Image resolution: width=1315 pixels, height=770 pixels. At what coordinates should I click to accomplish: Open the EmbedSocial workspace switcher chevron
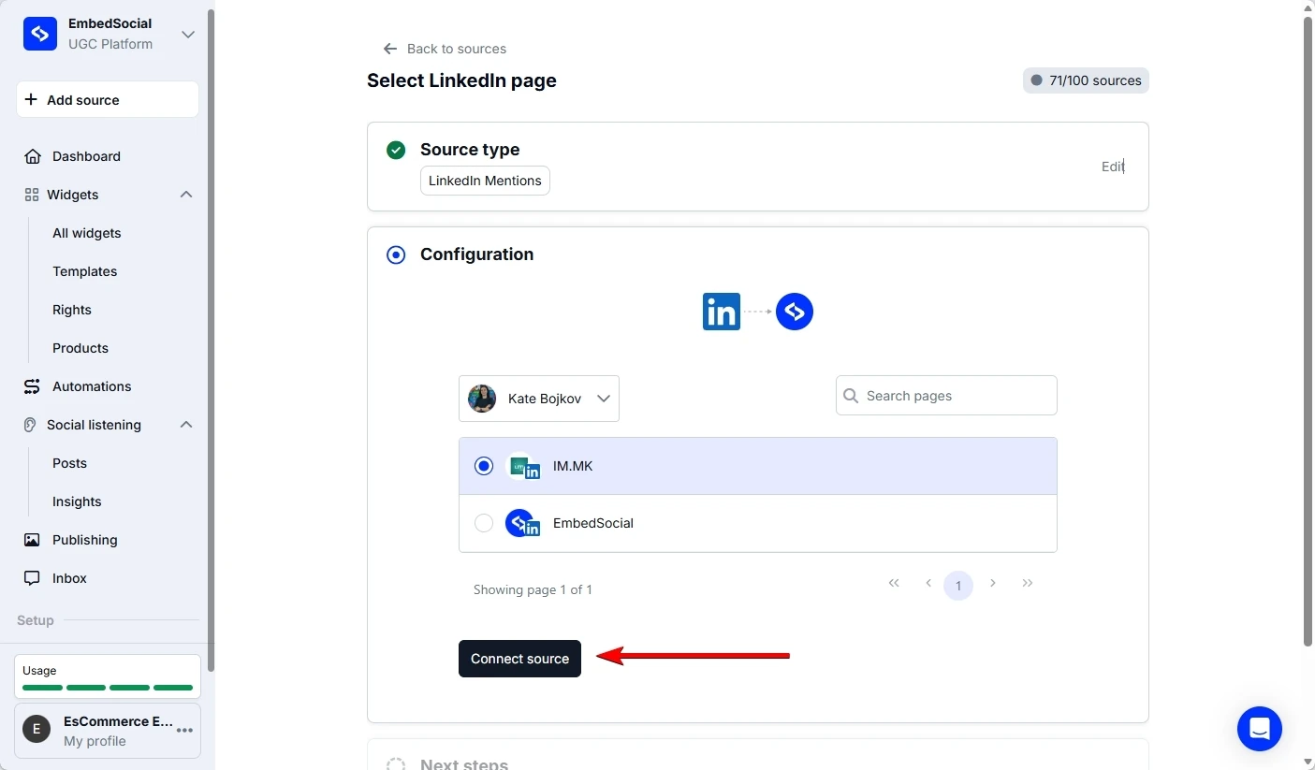(188, 34)
